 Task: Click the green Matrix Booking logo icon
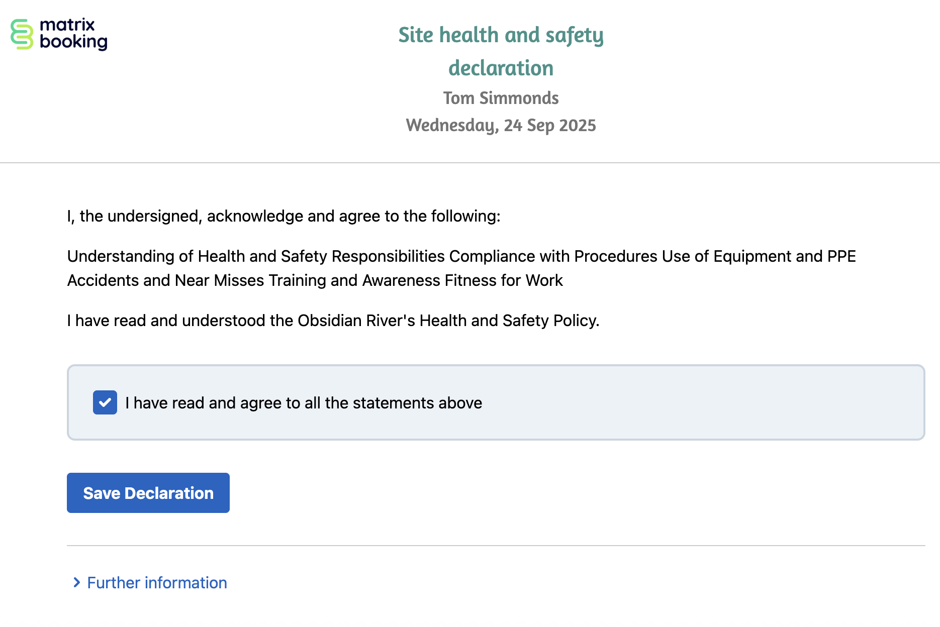(x=22, y=34)
